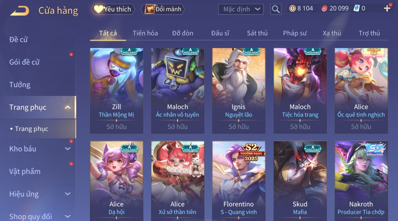This screenshot has width=398, height=221.
Task: Select the Tiến hóa tab
Action: (145, 33)
